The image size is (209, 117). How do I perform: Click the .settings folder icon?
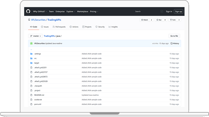tap(31, 54)
